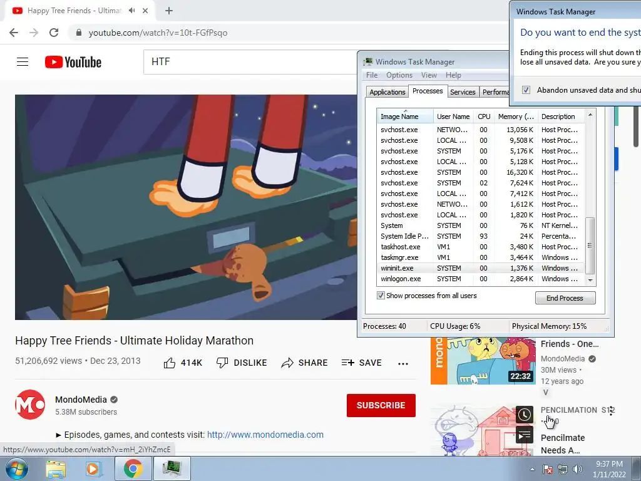Open Task Manager Options menu
The height and width of the screenshot is (481, 641).
399,75
